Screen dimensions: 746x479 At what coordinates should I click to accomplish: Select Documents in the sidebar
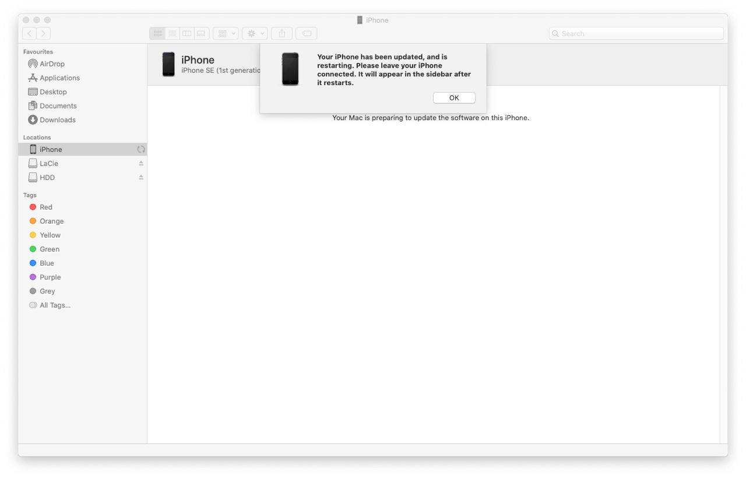pos(82,105)
